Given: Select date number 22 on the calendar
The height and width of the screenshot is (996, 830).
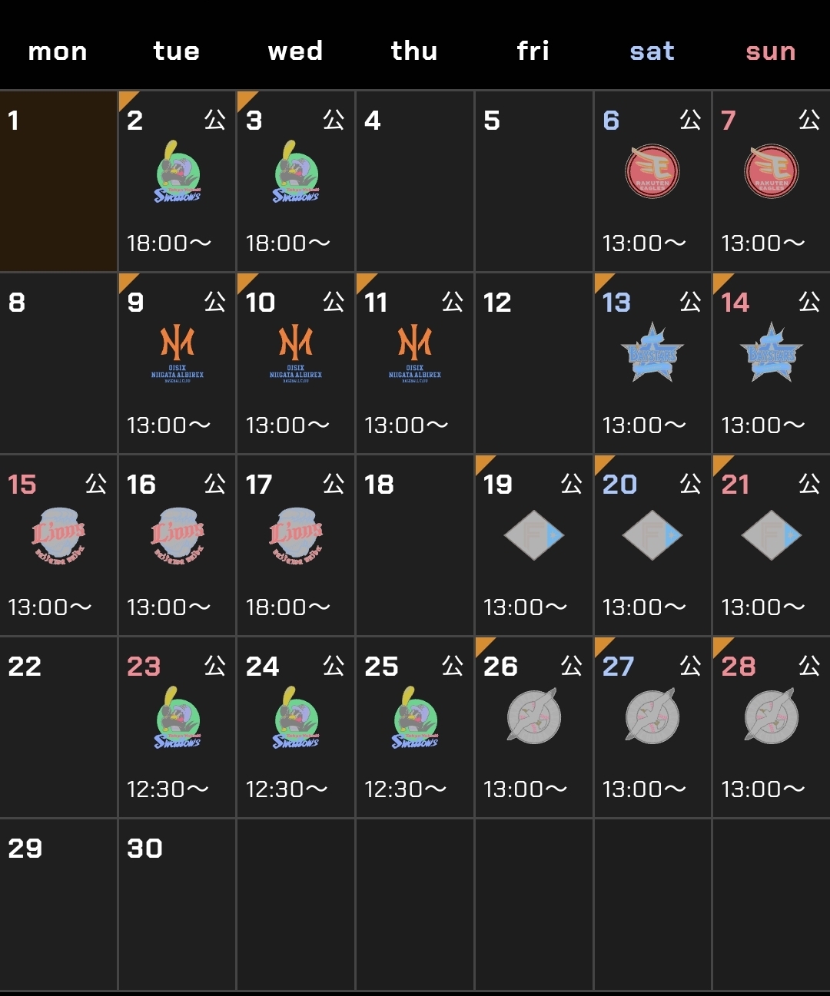Looking at the screenshot, I should pyautogui.click(x=25, y=667).
